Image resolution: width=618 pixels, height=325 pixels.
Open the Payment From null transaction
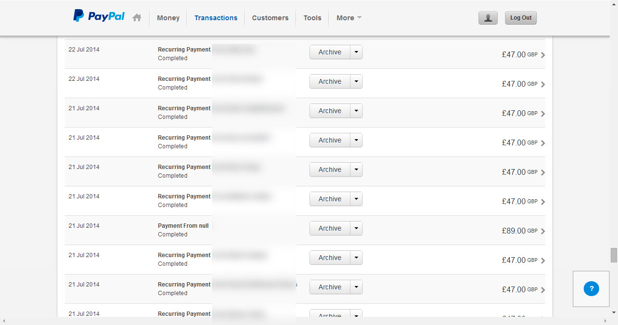click(x=183, y=226)
